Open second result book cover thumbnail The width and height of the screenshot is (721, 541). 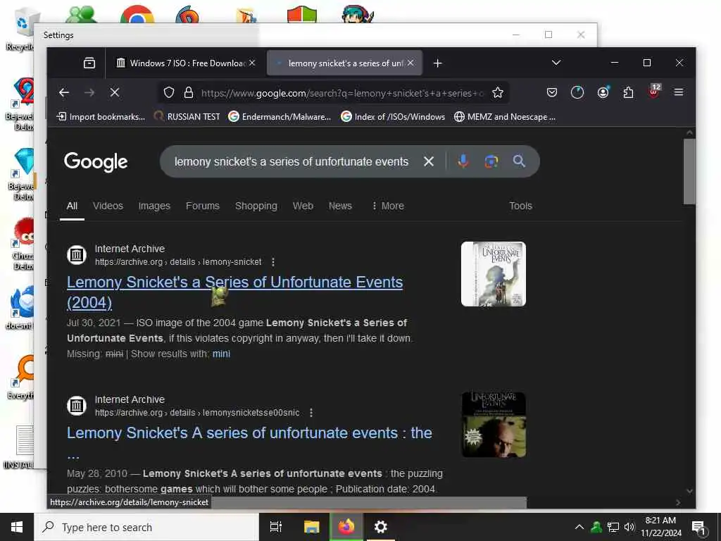click(x=494, y=425)
